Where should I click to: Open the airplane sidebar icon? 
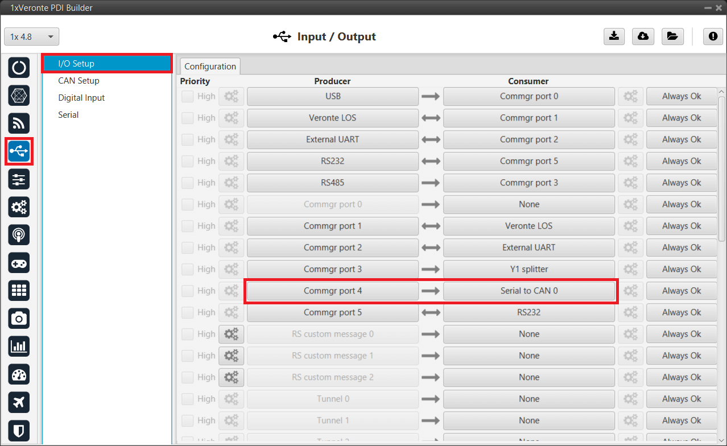[x=19, y=402]
